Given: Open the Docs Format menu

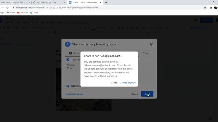Looking at the screenshot, I should pos(34,23).
